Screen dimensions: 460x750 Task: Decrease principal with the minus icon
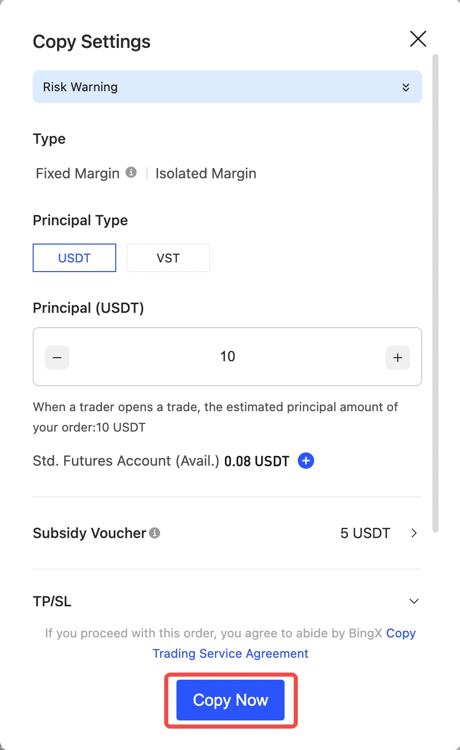57,358
